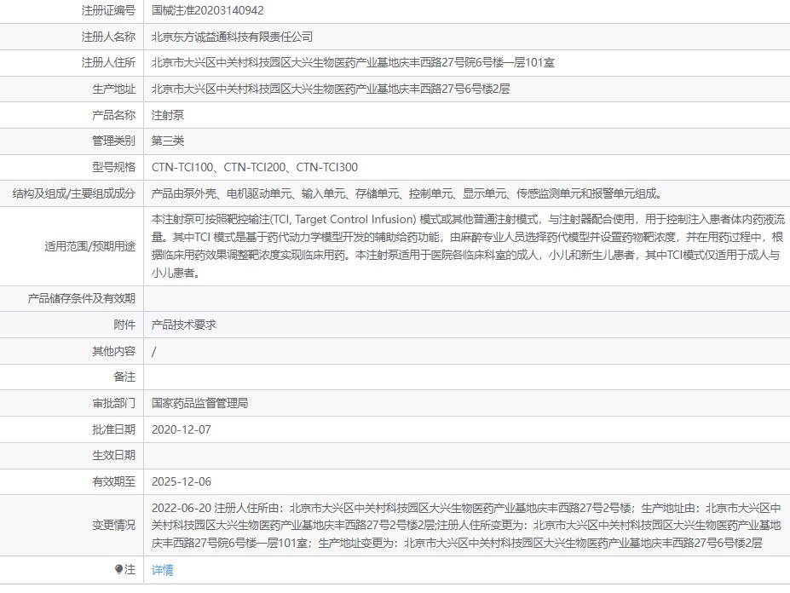Viewport: 790px width, 593px height.
Task: Open the 详情 link in the 注 row
Action: point(162,570)
